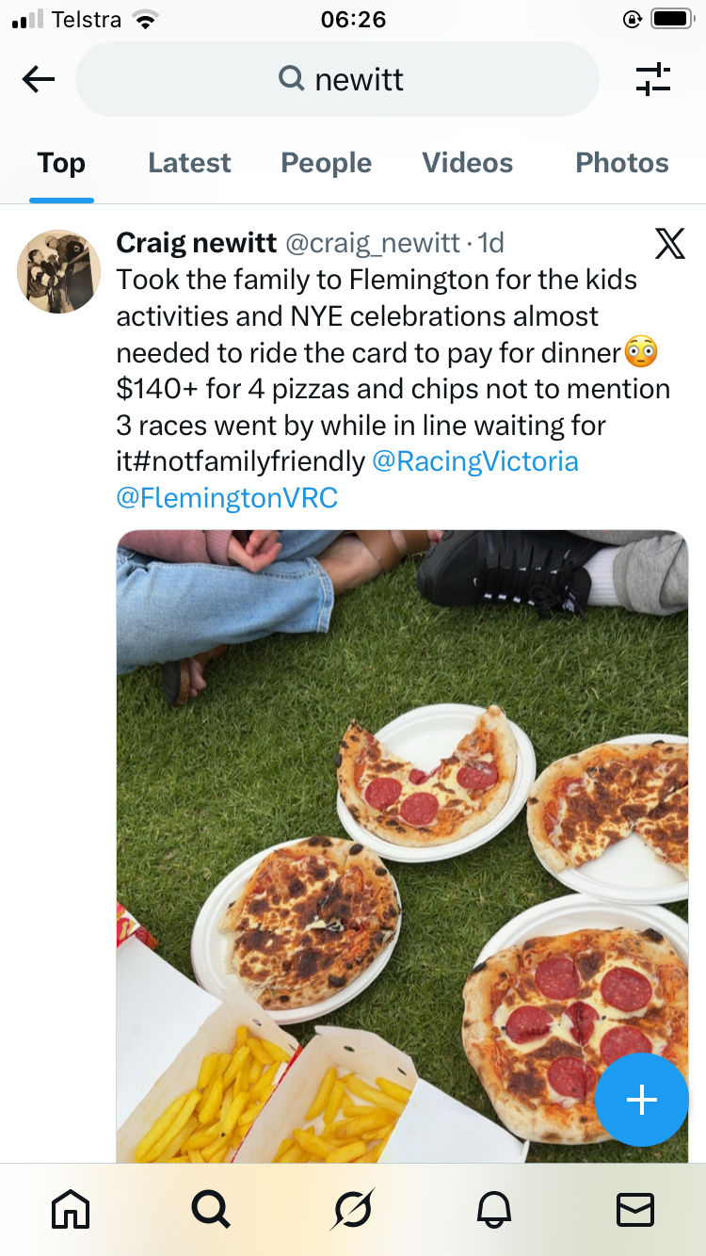Image resolution: width=706 pixels, height=1256 pixels.
Task: Open Notifications bell
Action: [494, 1209]
